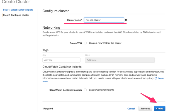173x112 pixels.
Task: Click the blue Create button
Action: point(159,109)
